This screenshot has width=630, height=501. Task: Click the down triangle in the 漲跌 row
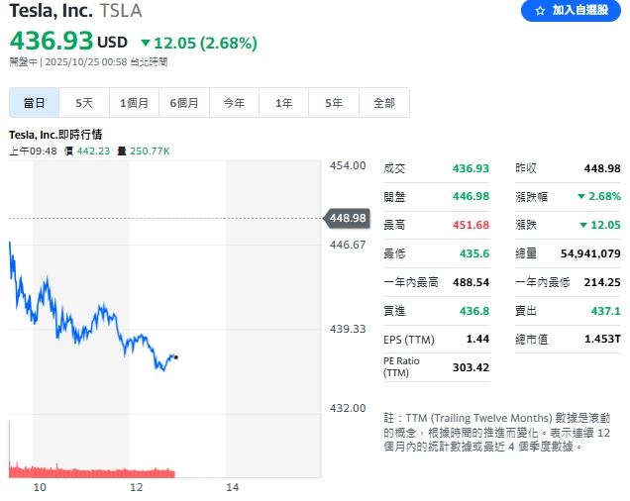tap(583, 225)
